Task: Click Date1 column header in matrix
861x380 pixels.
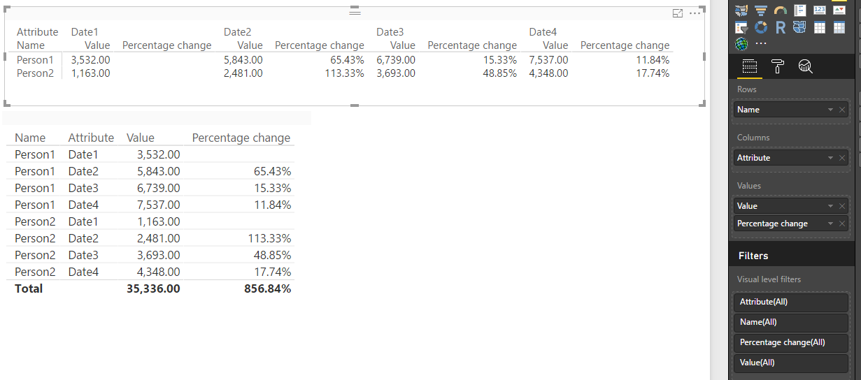Action: pyautogui.click(x=85, y=32)
